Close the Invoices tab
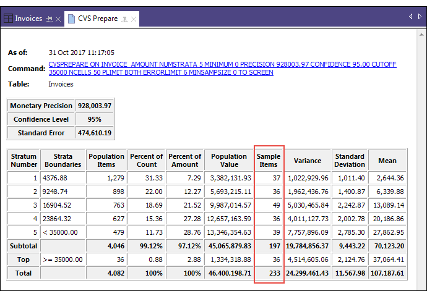The width and height of the screenshot is (427, 291). pyautogui.click(x=58, y=19)
